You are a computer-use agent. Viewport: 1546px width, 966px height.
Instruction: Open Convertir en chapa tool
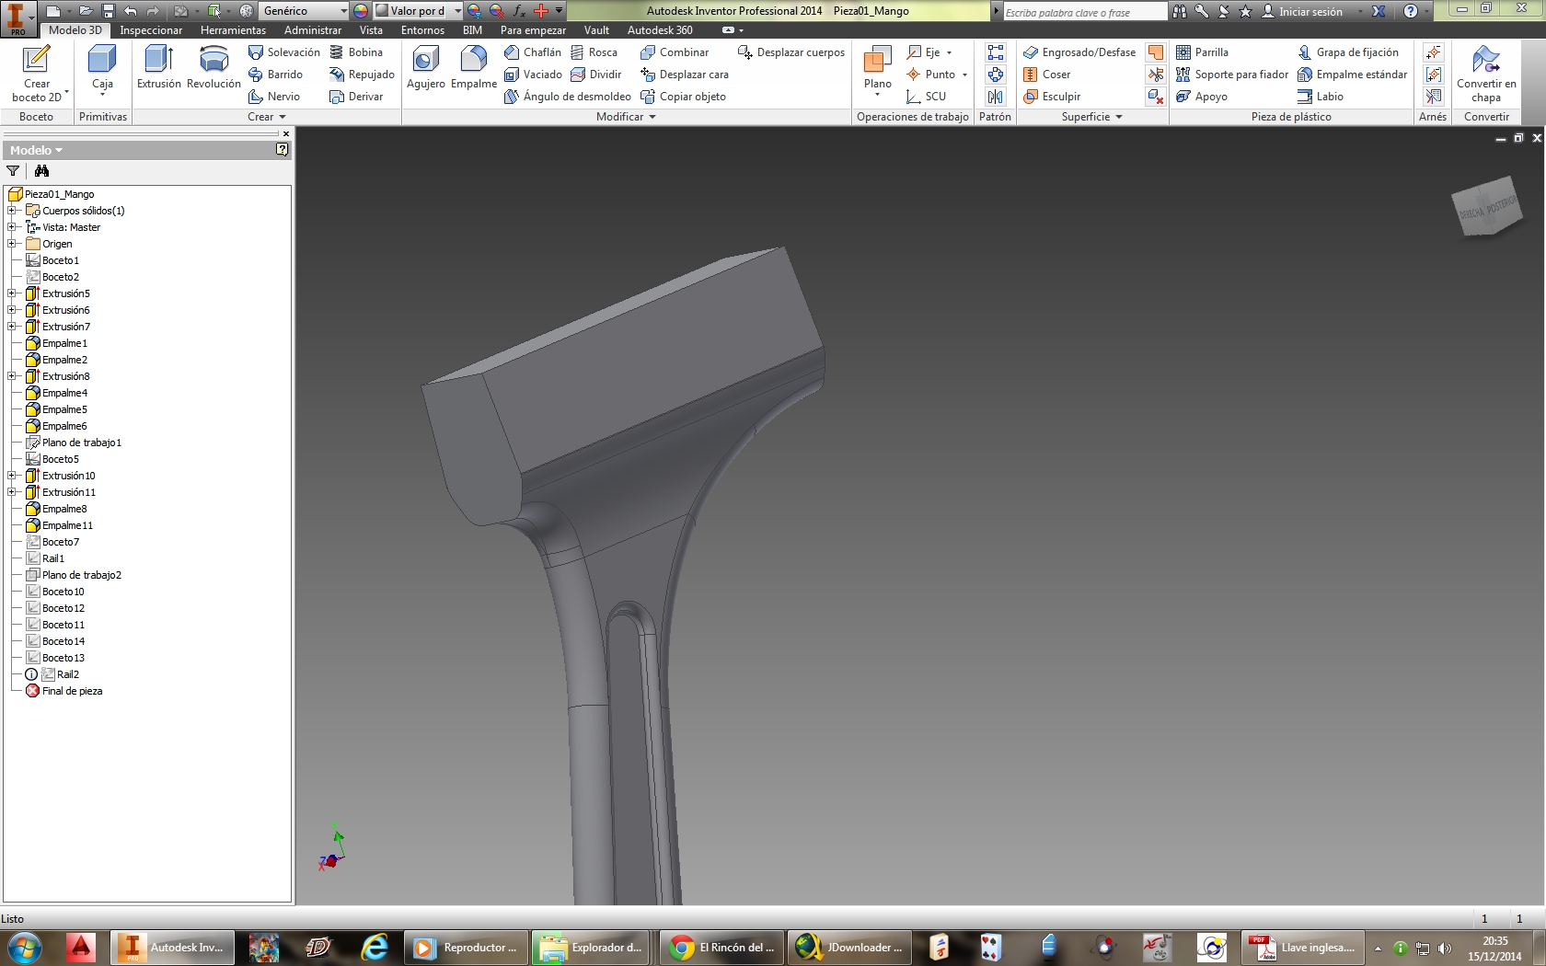click(1485, 74)
